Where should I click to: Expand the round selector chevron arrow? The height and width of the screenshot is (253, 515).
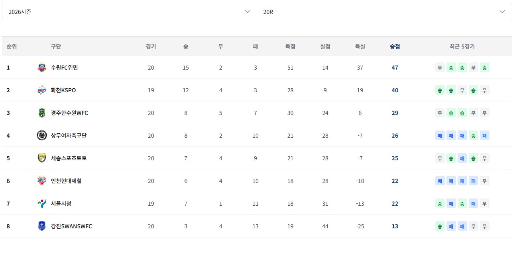(x=502, y=12)
